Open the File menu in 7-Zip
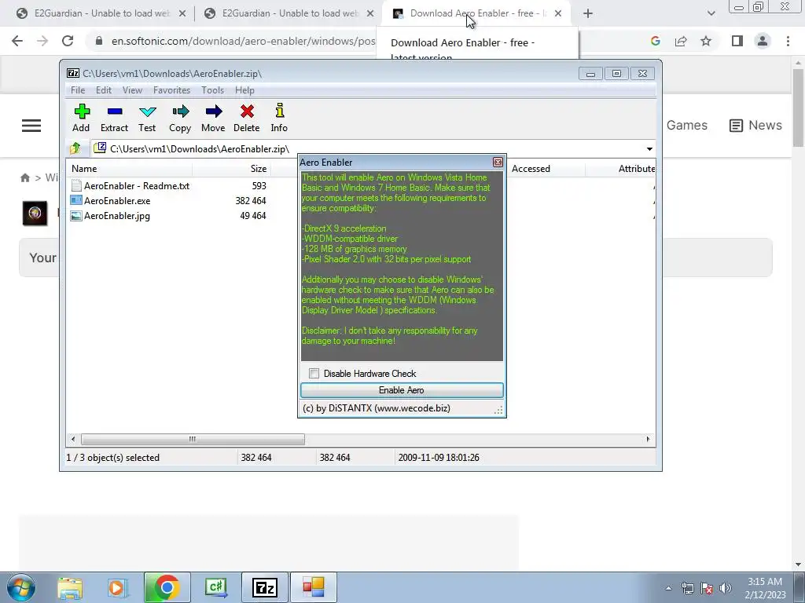Image resolution: width=805 pixels, height=603 pixels. pyautogui.click(x=78, y=90)
